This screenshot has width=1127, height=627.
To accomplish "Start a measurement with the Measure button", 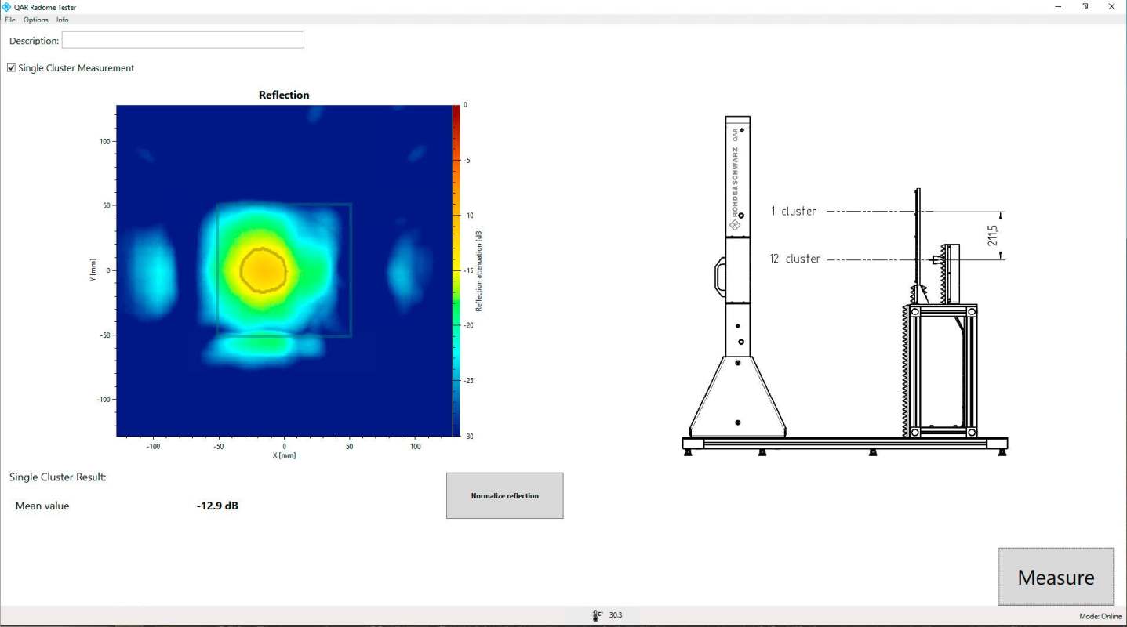I will click(x=1056, y=577).
